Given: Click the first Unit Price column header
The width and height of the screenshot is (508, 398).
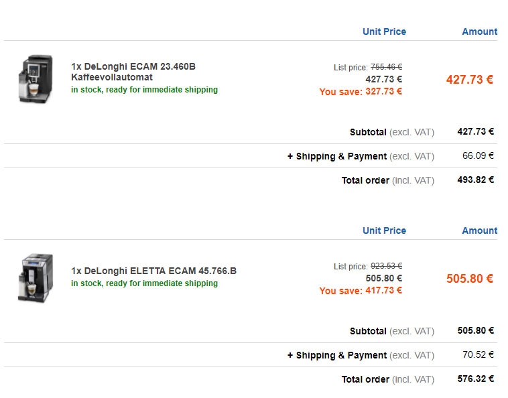Looking at the screenshot, I should (x=384, y=31).
